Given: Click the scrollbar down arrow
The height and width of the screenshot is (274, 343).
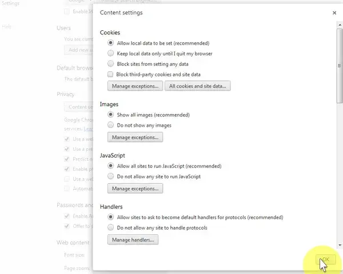Looking at the screenshot, I should 340,245.
